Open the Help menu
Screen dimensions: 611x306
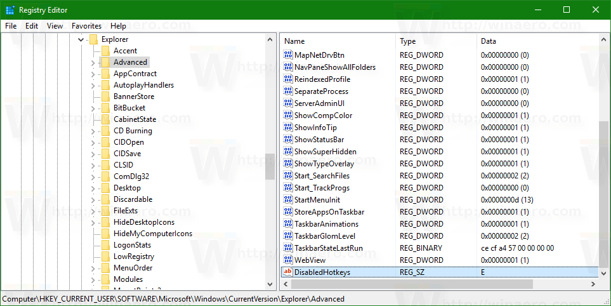point(118,26)
